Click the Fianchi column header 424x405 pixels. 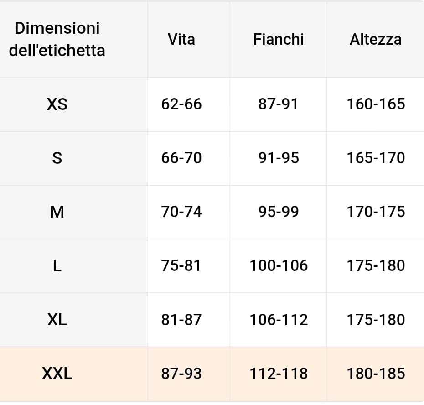click(278, 39)
